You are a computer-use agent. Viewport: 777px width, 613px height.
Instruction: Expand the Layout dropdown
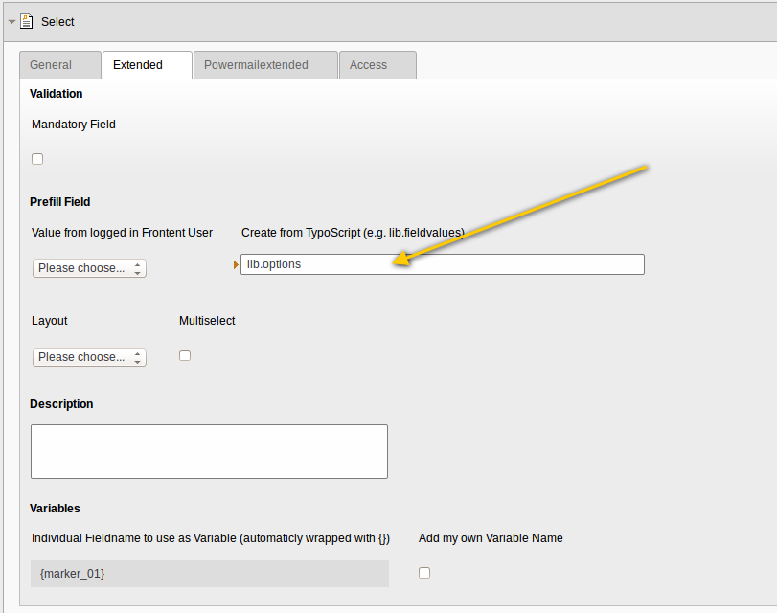coord(89,357)
